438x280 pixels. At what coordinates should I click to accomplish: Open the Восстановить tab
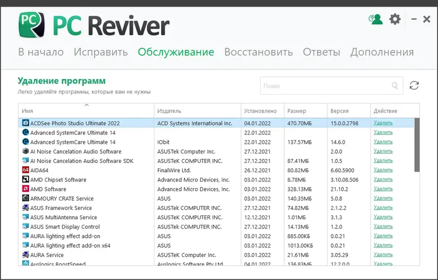[x=258, y=52]
